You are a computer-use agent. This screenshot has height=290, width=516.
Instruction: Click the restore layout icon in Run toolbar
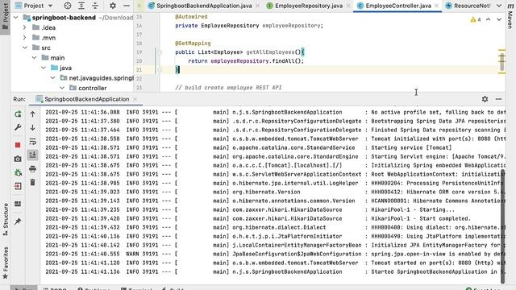18,204
